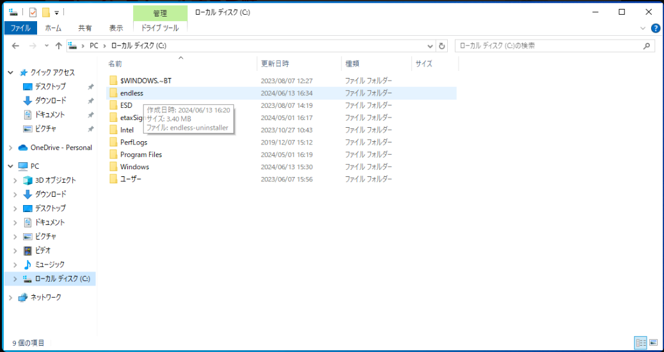Collapse the クイック アクセス tree node
Image resolution: width=664 pixels, height=352 pixels.
pos(11,73)
